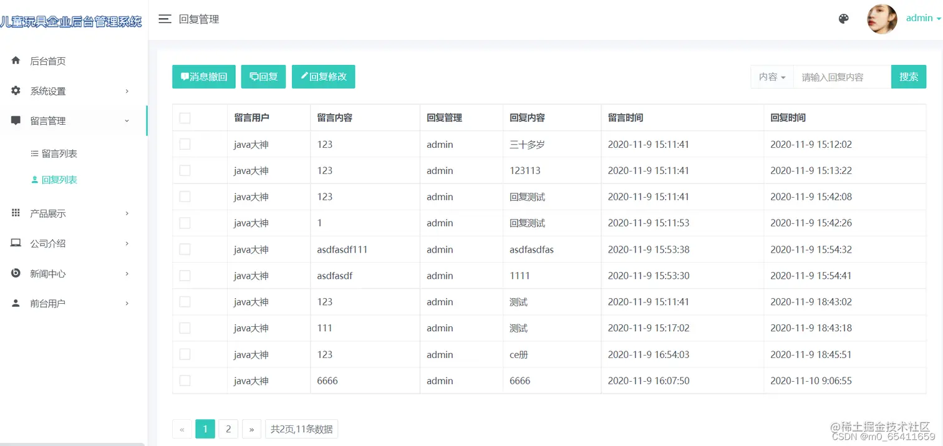Open 留言列表 submenu item

(59, 153)
